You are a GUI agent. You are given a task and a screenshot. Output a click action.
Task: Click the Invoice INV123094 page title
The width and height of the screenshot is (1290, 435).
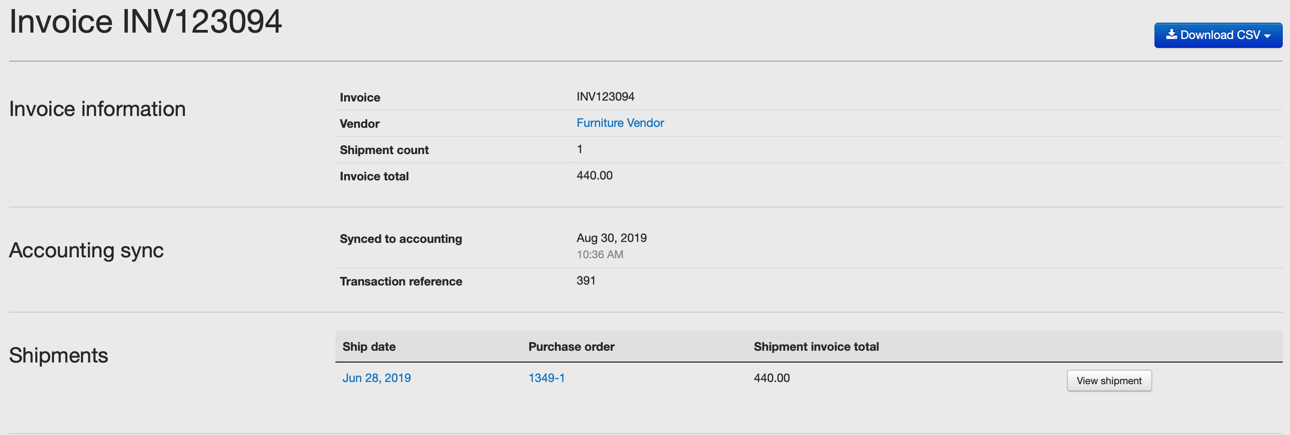(146, 22)
